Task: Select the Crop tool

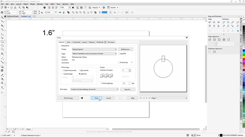Action: [2, 25]
